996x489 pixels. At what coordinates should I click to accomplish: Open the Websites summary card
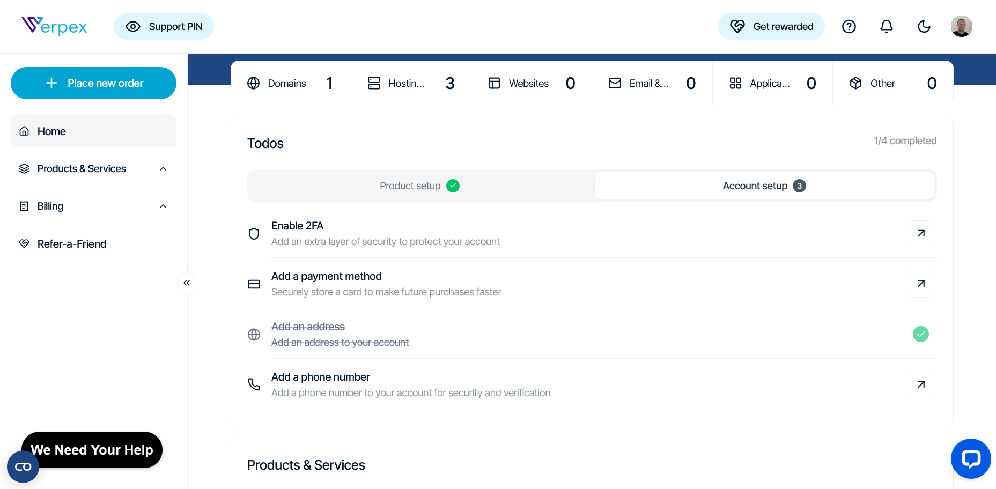(x=532, y=84)
